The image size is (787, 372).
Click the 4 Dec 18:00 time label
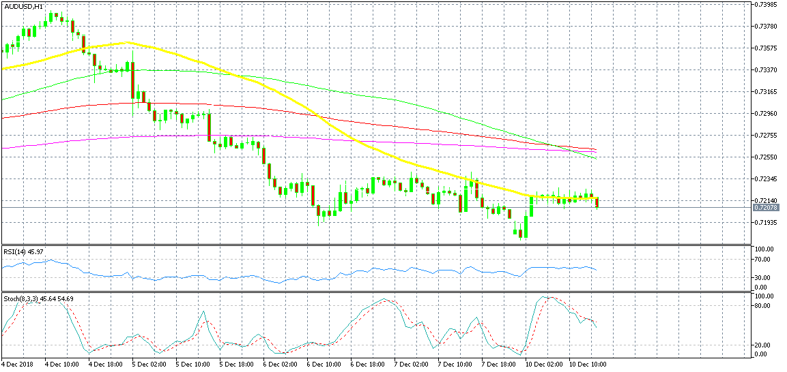105,365
